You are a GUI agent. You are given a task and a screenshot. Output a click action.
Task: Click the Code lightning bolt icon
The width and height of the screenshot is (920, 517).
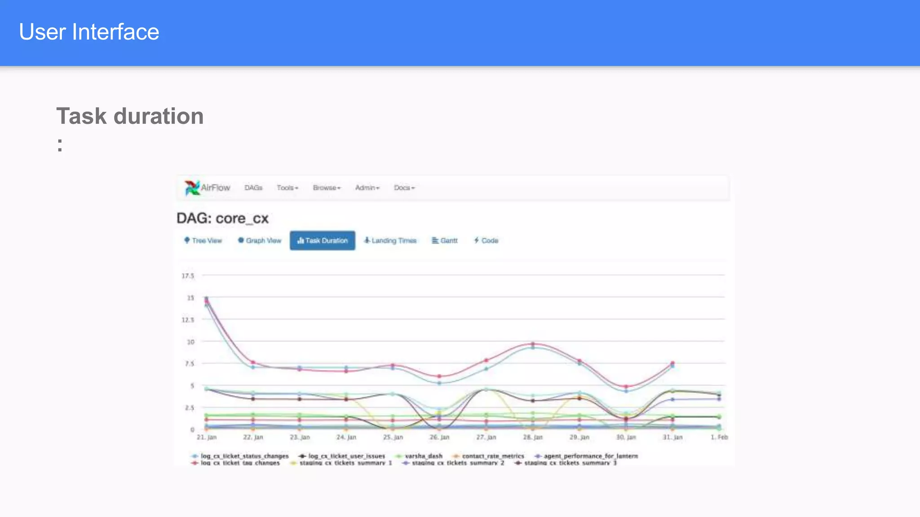pos(477,241)
